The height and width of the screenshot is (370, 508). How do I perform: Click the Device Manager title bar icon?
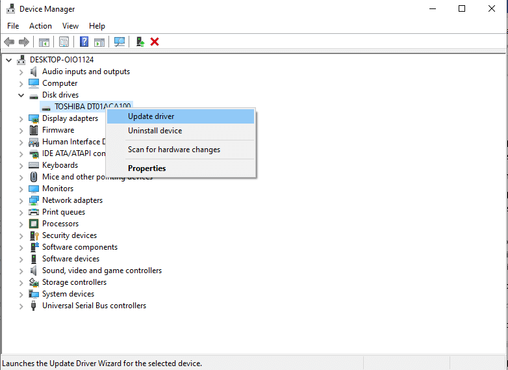(10, 8)
